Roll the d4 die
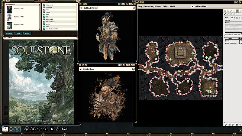The image size is (242, 136). point(58,129)
